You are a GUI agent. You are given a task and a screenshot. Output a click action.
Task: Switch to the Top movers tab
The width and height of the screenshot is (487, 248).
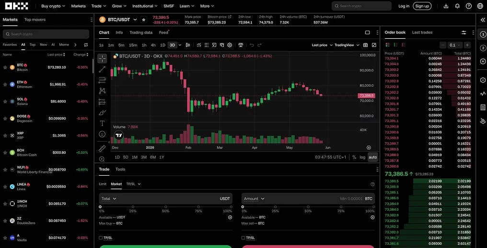[35, 20]
